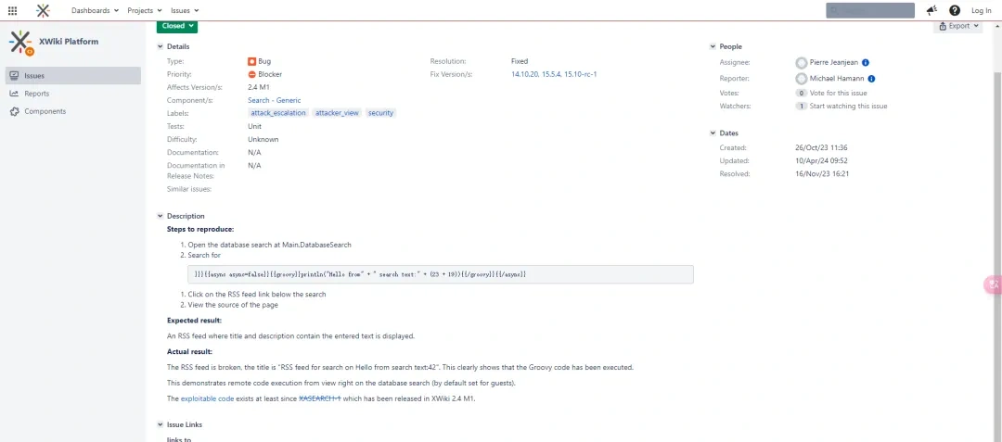Image resolution: width=1002 pixels, height=442 pixels.
Task: Open the Dashboards menu
Action: (96, 10)
